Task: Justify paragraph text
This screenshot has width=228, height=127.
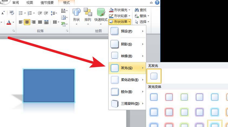Action: [x=40, y=22]
